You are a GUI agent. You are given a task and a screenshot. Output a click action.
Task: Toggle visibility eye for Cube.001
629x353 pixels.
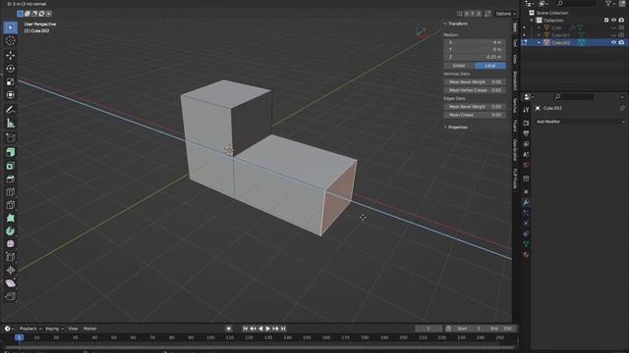point(613,35)
